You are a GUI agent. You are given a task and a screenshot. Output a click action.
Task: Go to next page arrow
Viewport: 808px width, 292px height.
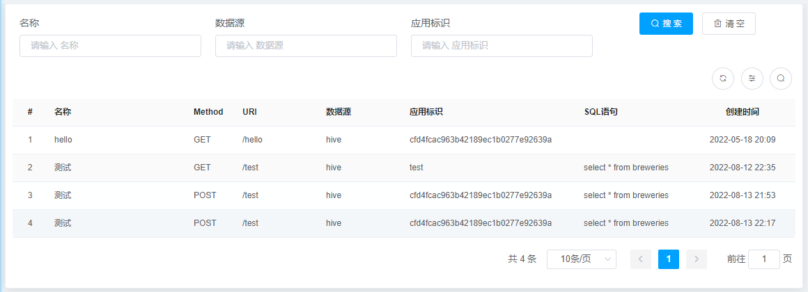point(697,259)
